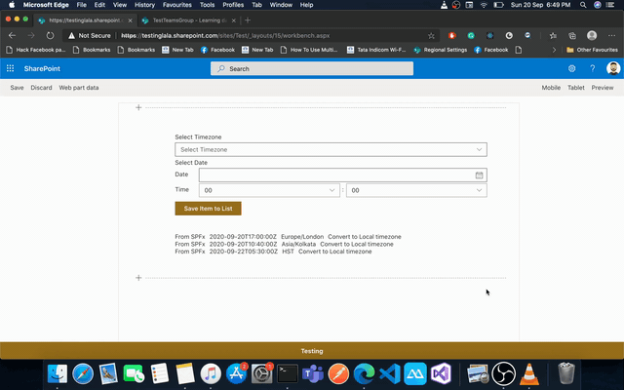The width and height of the screenshot is (624, 390).
Task: Open the Tata Indicom Wi-F... bookmark
Action: point(376,50)
